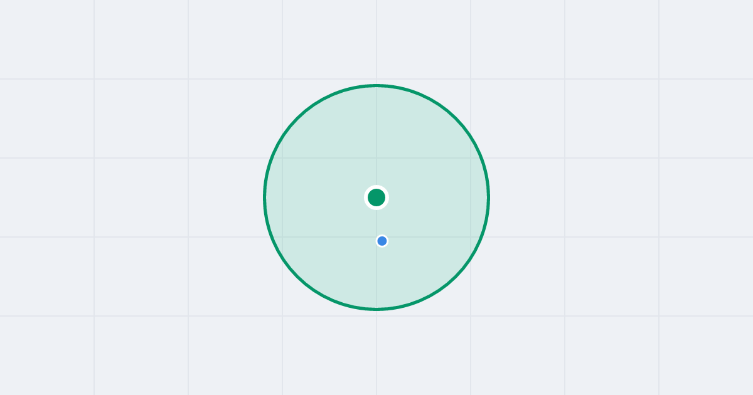Click the empty top-left corner grid cell
Screen dimensions: 753x395
coord(47,39)
